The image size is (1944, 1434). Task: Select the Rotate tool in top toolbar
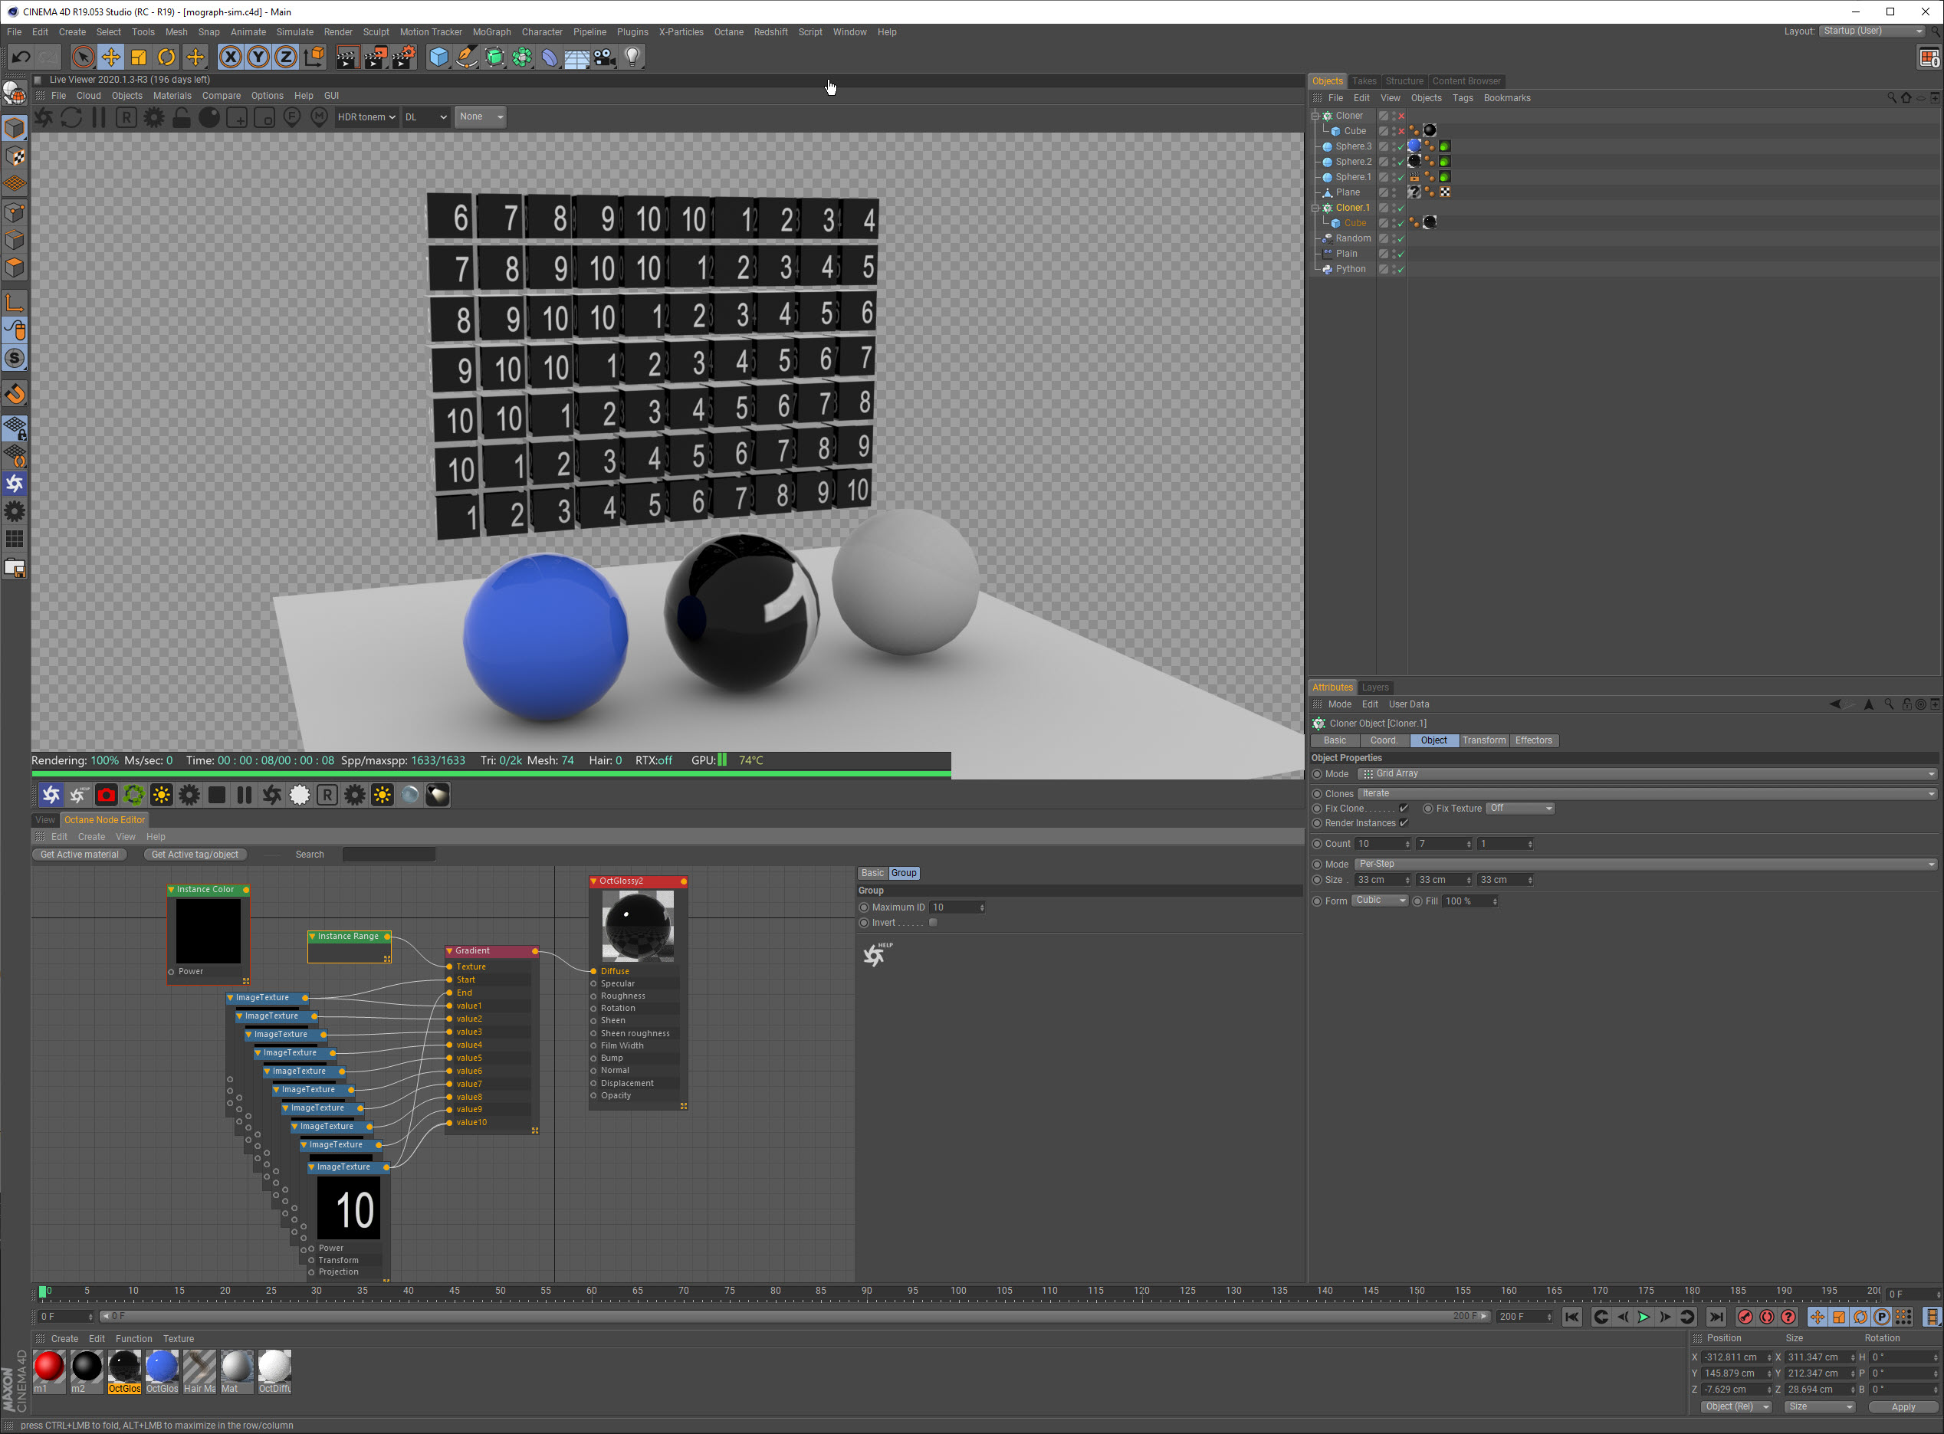[166, 57]
